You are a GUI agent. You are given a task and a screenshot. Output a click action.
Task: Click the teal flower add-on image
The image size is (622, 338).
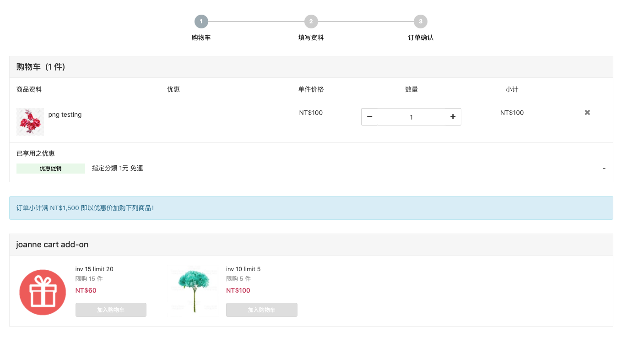click(x=194, y=289)
